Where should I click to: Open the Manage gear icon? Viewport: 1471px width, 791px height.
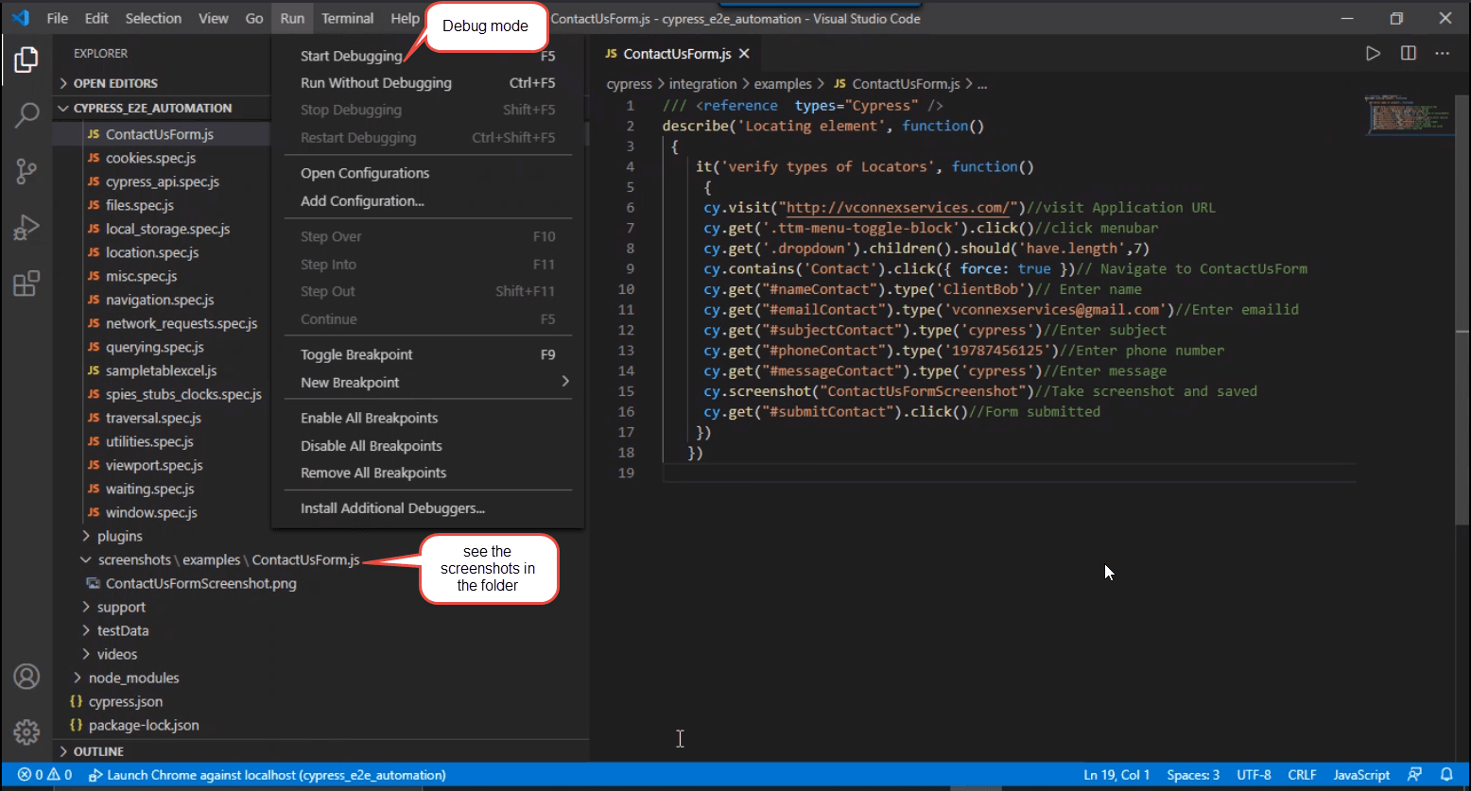pyautogui.click(x=26, y=732)
